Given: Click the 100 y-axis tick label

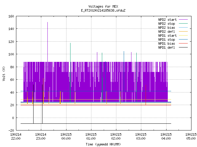Looking at the screenshot, I should coord(11,54).
